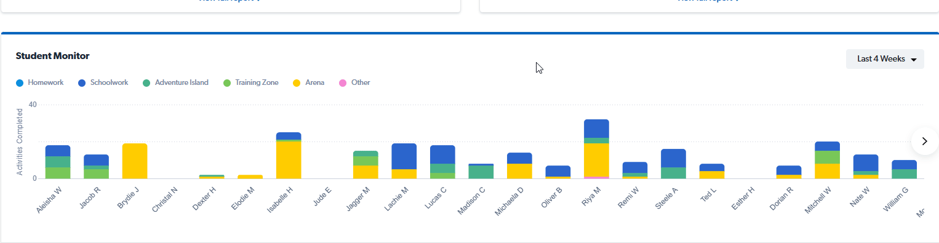939x243 pixels.
Task: Click Madison C's Adventure Island bar
Action: coord(481,172)
